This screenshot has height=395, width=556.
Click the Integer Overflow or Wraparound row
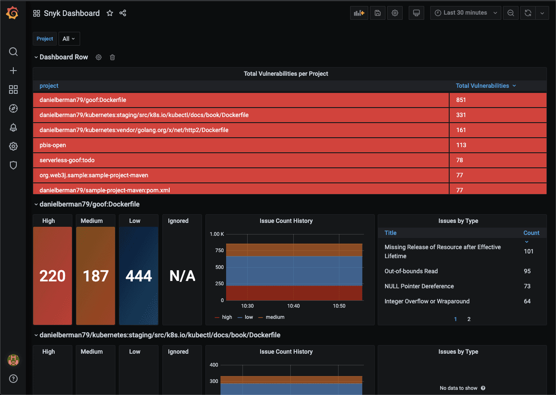pyautogui.click(x=462, y=301)
